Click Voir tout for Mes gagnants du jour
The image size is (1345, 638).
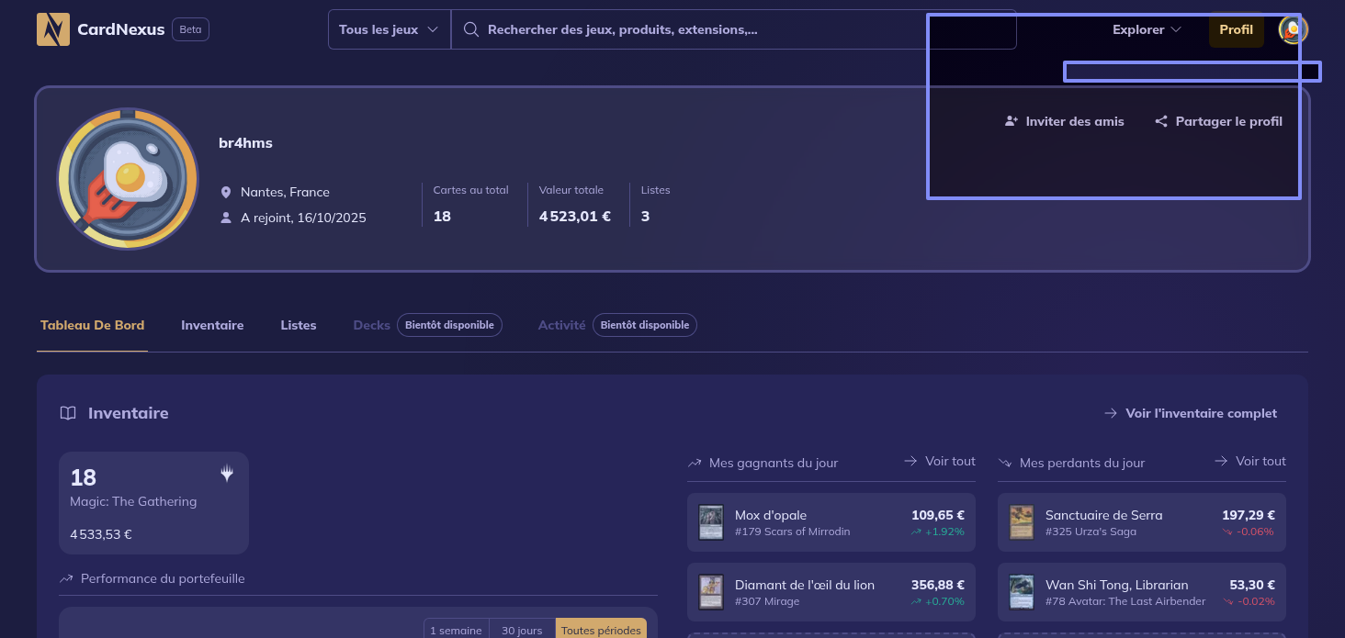click(x=940, y=461)
